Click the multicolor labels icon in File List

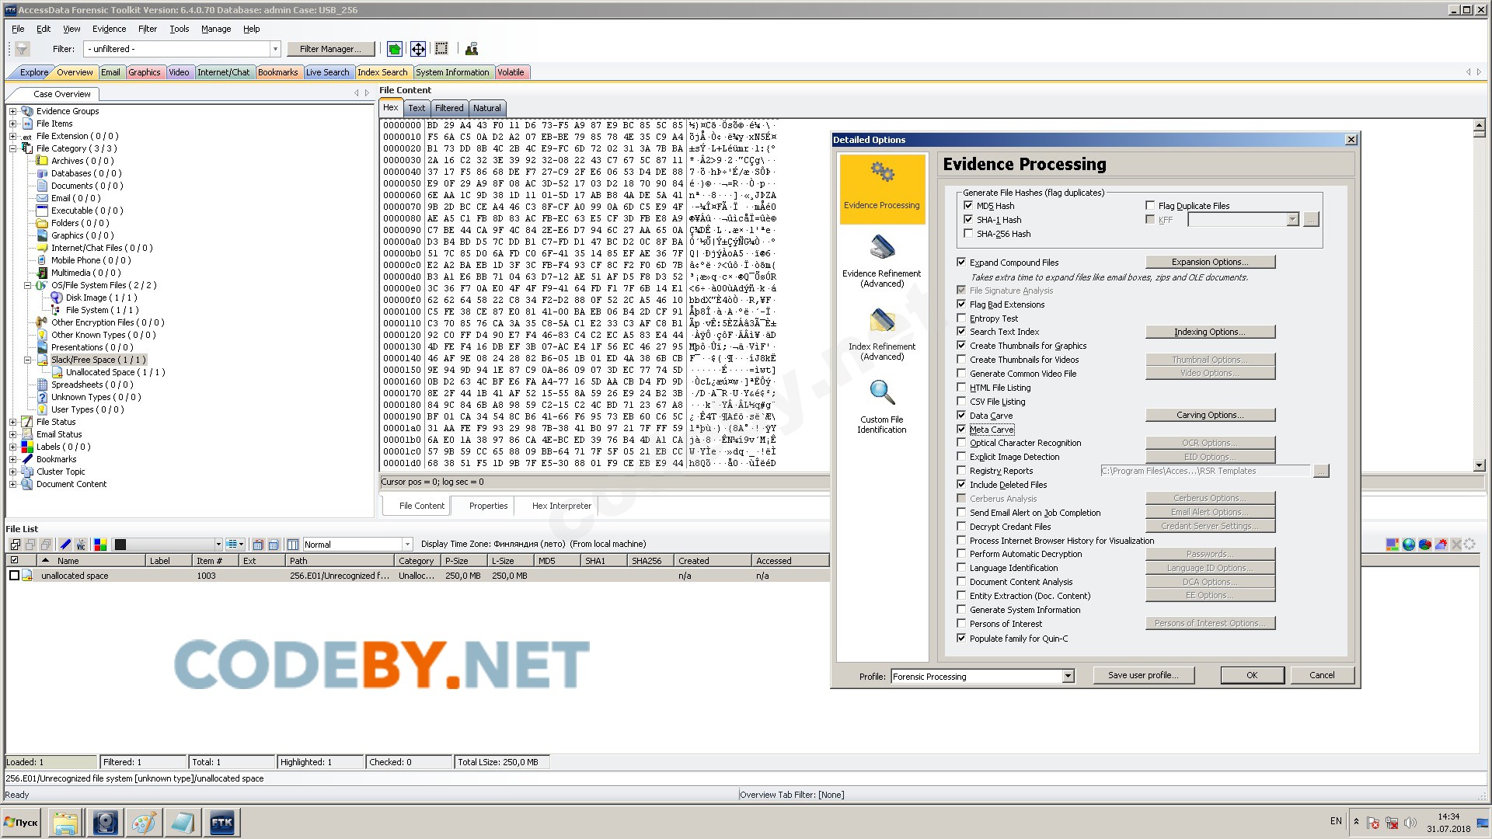[99, 545]
